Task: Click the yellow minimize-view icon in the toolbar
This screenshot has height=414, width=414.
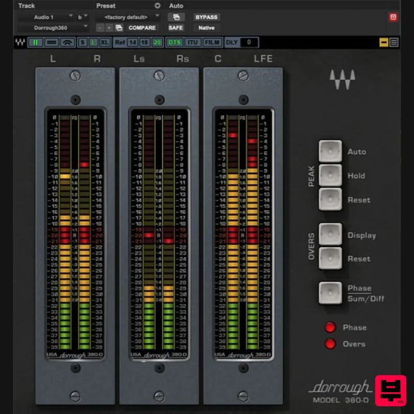Action: tap(383, 42)
